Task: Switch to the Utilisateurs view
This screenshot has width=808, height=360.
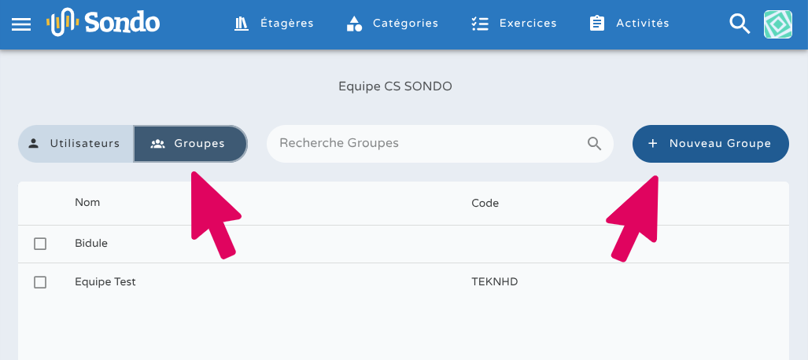Action: [x=76, y=144]
